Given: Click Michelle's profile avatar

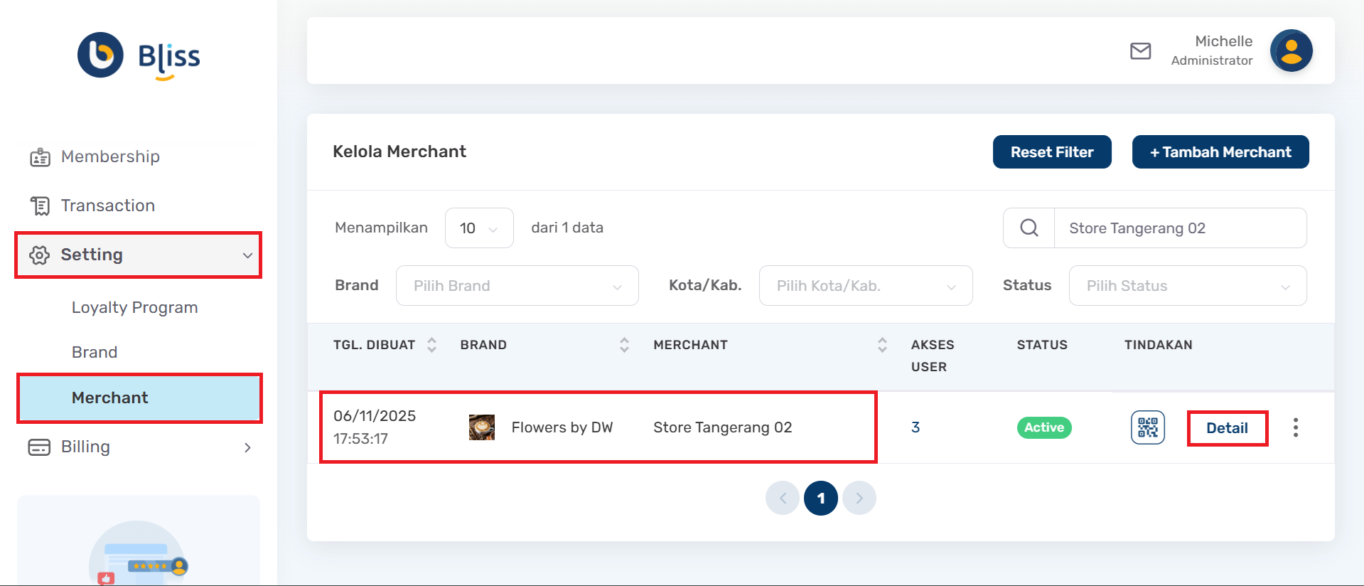Looking at the screenshot, I should [1291, 51].
